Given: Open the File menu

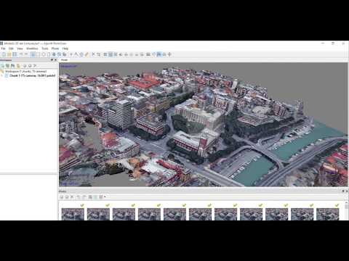Looking at the screenshot, I should click(x=3, y=49).
